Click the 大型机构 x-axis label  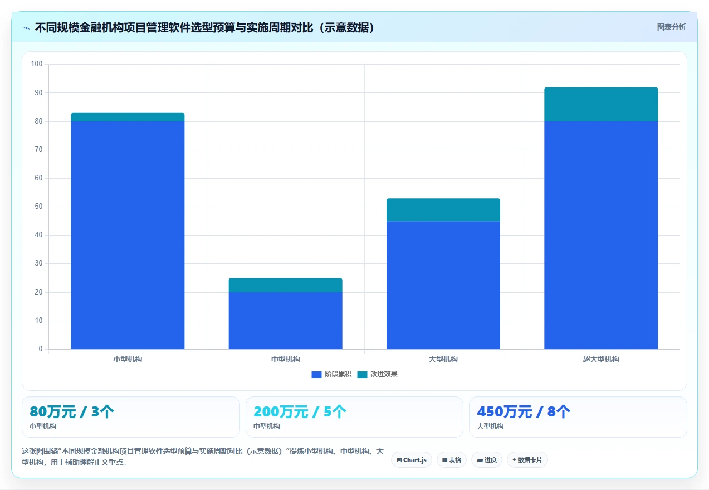point(443,359)
